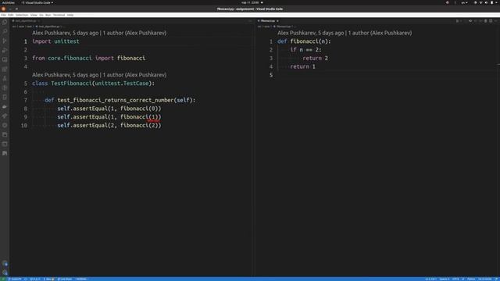Click Activities in the top bar

click(x=9, y=2)
